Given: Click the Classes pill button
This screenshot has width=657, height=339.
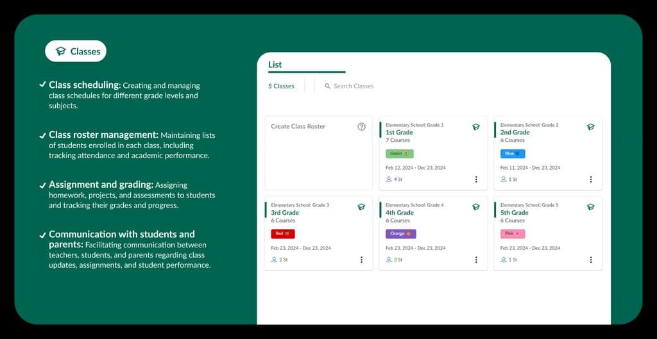Looking at the screenshot, I should point(76,51).
